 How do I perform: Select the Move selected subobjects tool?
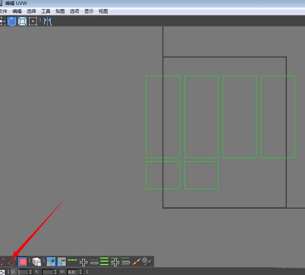pyautogui.click(x=2, y=21)
